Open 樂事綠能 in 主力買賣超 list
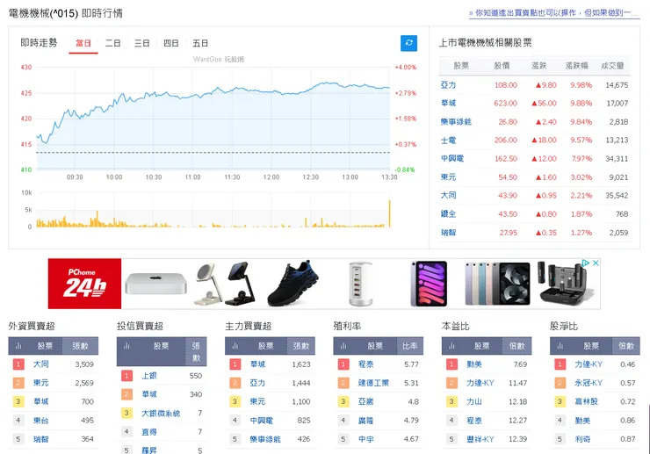650x454 pixels. click(265, 439)
